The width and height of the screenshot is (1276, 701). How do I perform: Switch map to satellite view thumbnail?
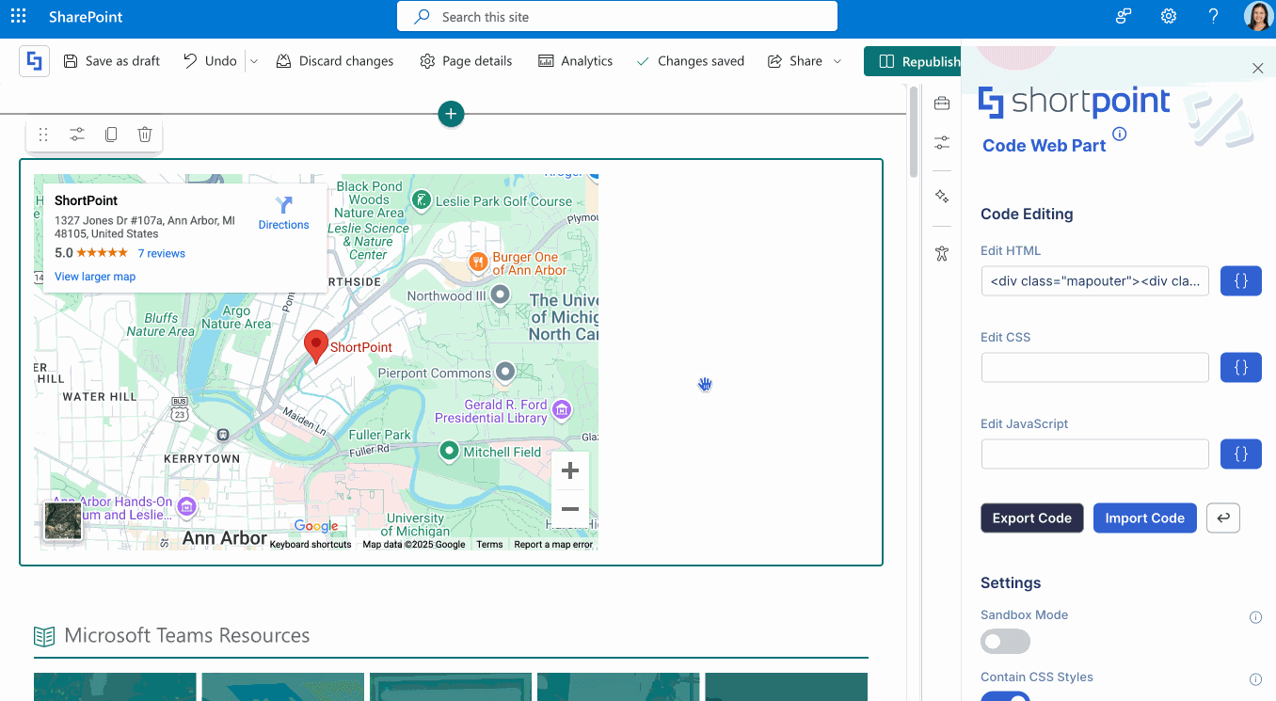pos(63,521)
